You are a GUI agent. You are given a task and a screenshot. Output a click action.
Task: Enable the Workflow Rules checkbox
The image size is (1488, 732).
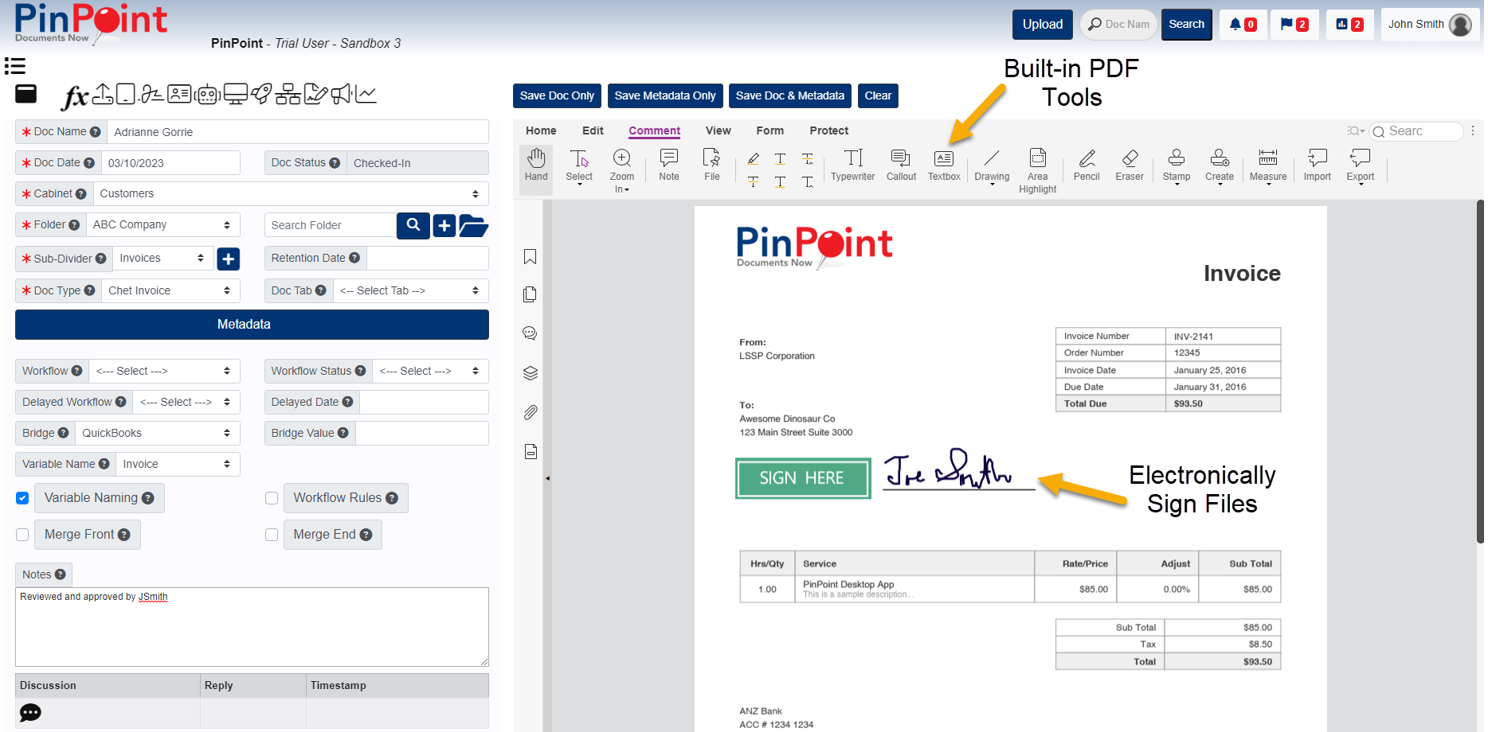[272, 497]
